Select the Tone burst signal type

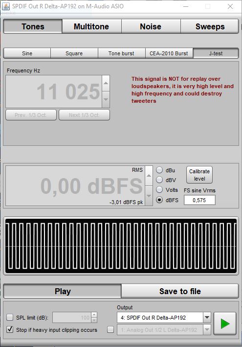[121, 53]
